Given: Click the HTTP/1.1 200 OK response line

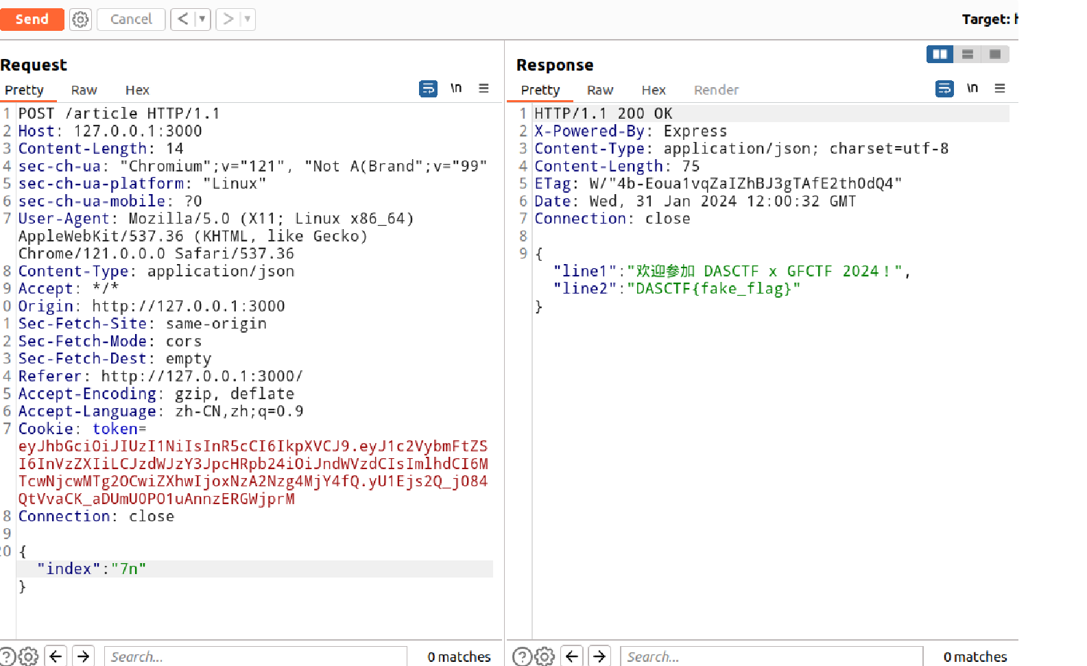Looking at the screenshot, I should click(604, 113).
